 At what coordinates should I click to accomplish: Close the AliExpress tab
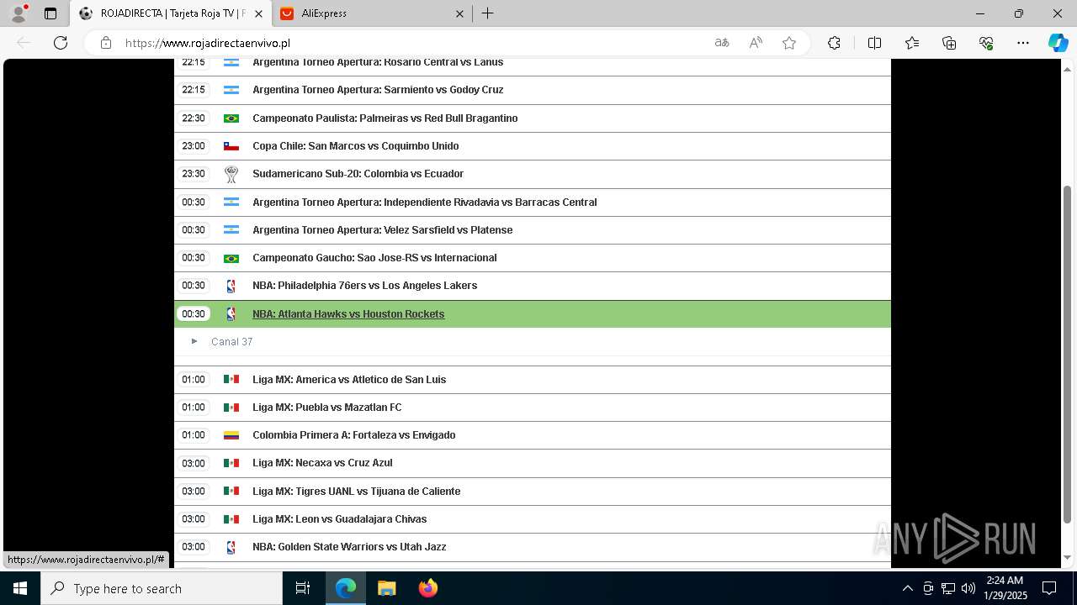[460, 13]
